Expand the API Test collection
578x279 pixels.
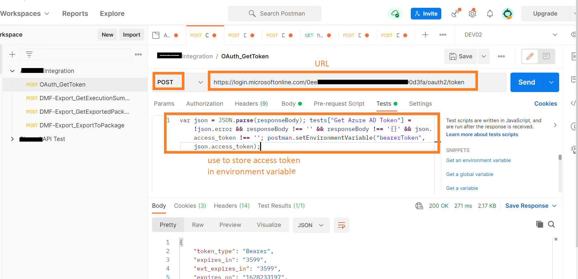coord(12,139)
